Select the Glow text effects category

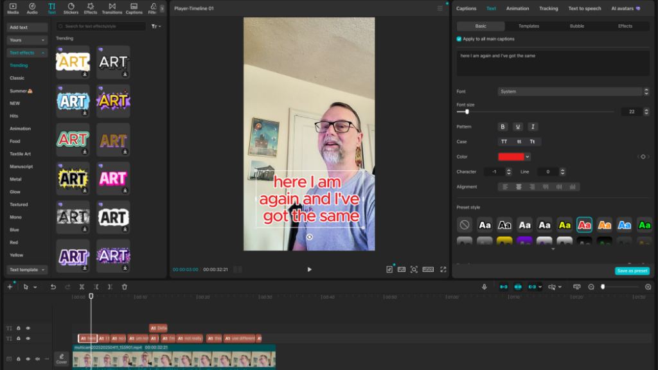pyautogui.click(x=15, y=191)
